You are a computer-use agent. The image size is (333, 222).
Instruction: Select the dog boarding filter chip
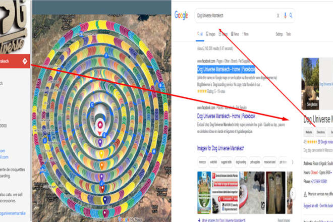(x=241, y=162)
